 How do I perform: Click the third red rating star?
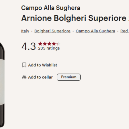[49, 44]
